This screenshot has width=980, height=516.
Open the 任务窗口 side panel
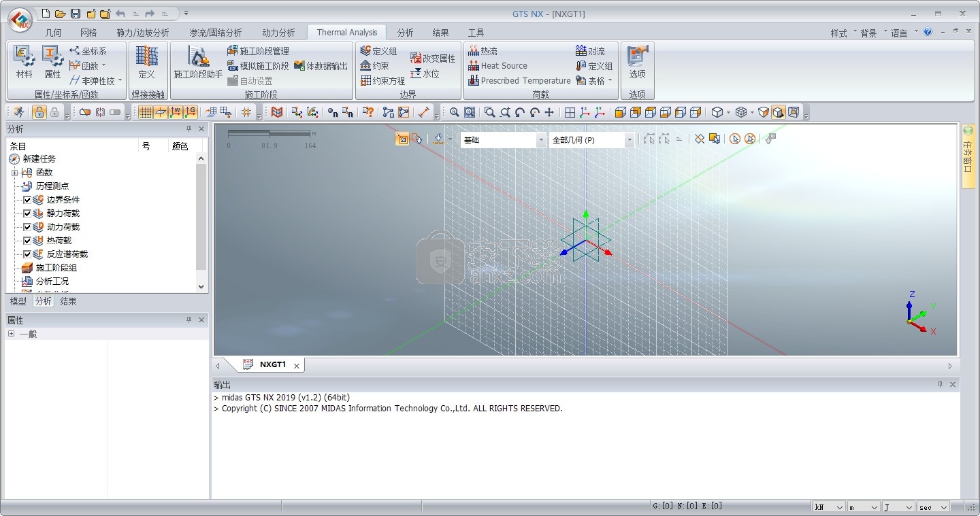coord(968,156)
